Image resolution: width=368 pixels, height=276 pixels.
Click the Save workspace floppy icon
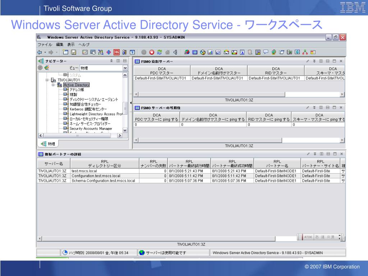(74, 52)
